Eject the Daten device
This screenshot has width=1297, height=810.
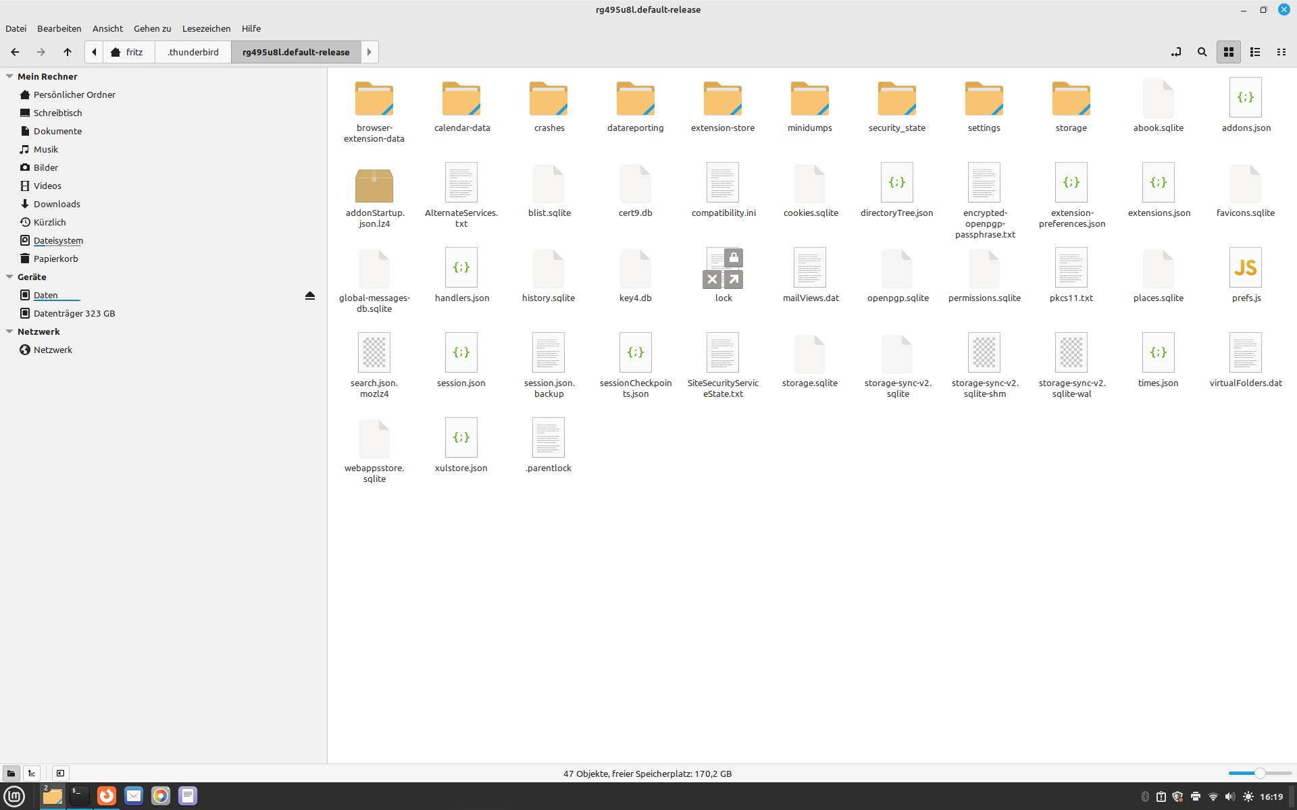(310, 296)
